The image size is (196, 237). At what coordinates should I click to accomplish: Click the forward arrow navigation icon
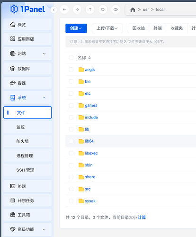tap(77, 9)
